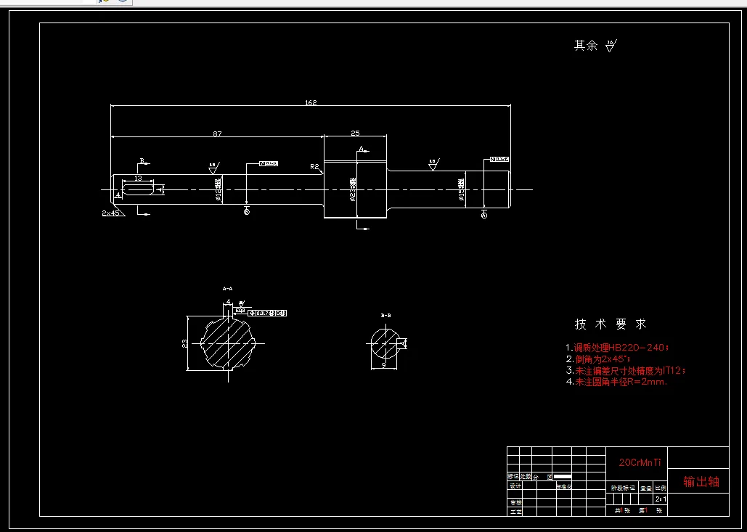This screenshot has width=747, height=532.
Task: Select the white filled title block cell
Action: tap(562, 477)
